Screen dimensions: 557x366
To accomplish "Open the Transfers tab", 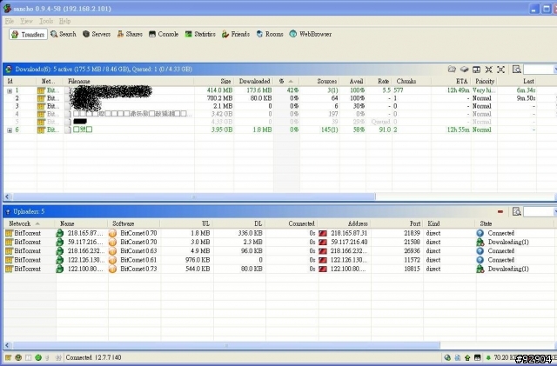I will [28, 34].
